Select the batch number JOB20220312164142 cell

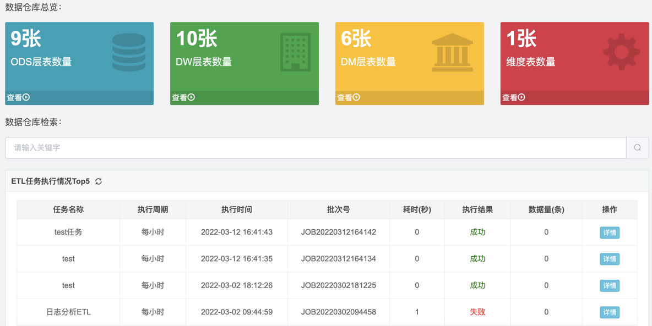tap(338, 233)
